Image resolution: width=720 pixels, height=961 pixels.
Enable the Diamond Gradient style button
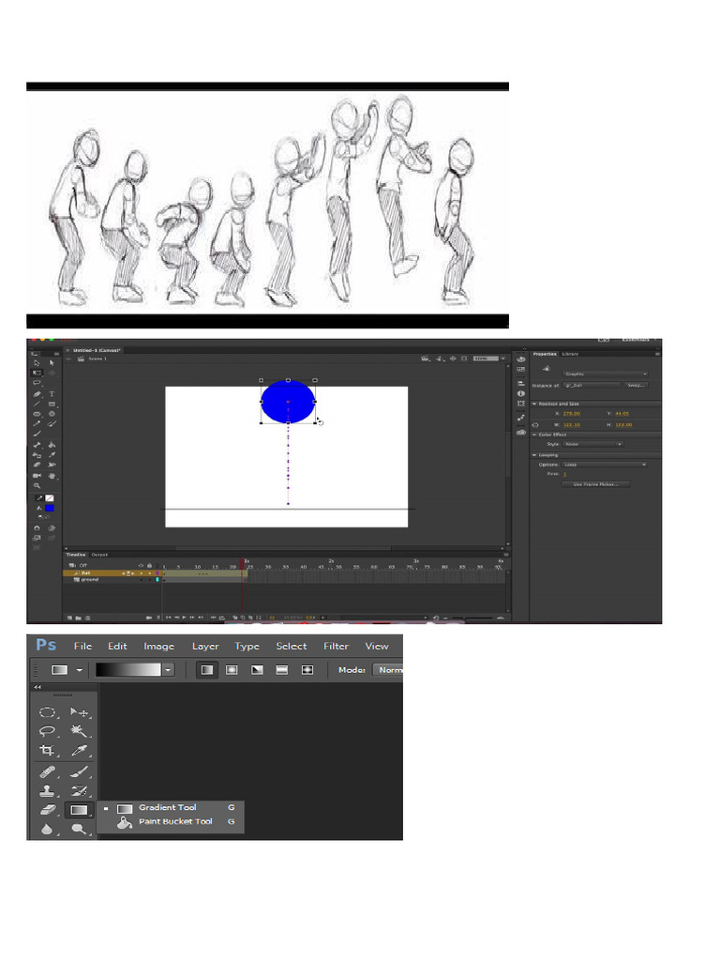coord(307,670)
